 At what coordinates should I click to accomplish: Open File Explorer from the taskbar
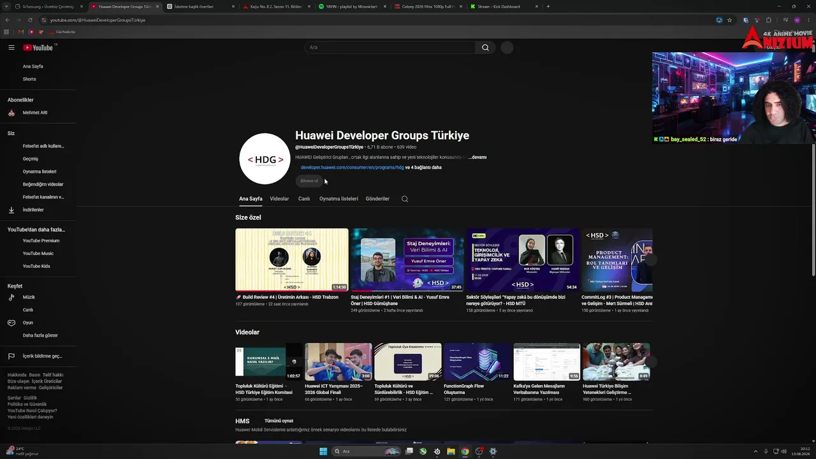451,451
